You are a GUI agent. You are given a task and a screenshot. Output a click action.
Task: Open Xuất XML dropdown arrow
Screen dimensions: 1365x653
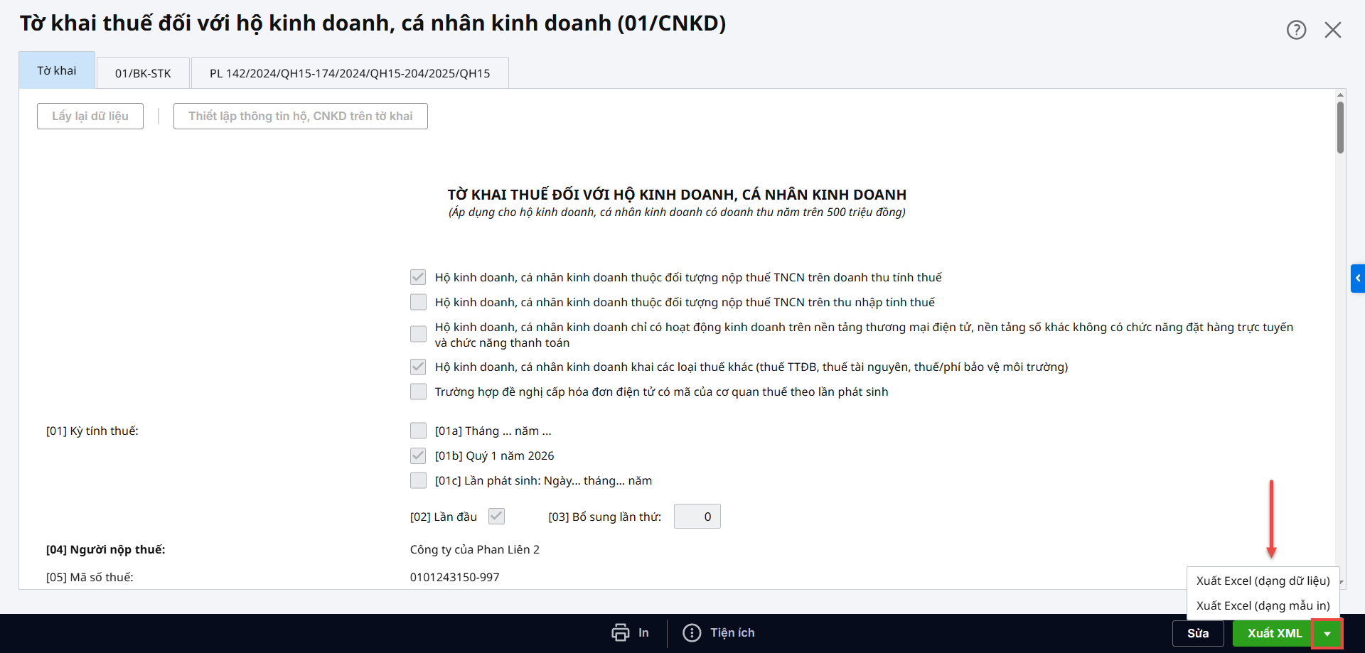click(1327, 633)
